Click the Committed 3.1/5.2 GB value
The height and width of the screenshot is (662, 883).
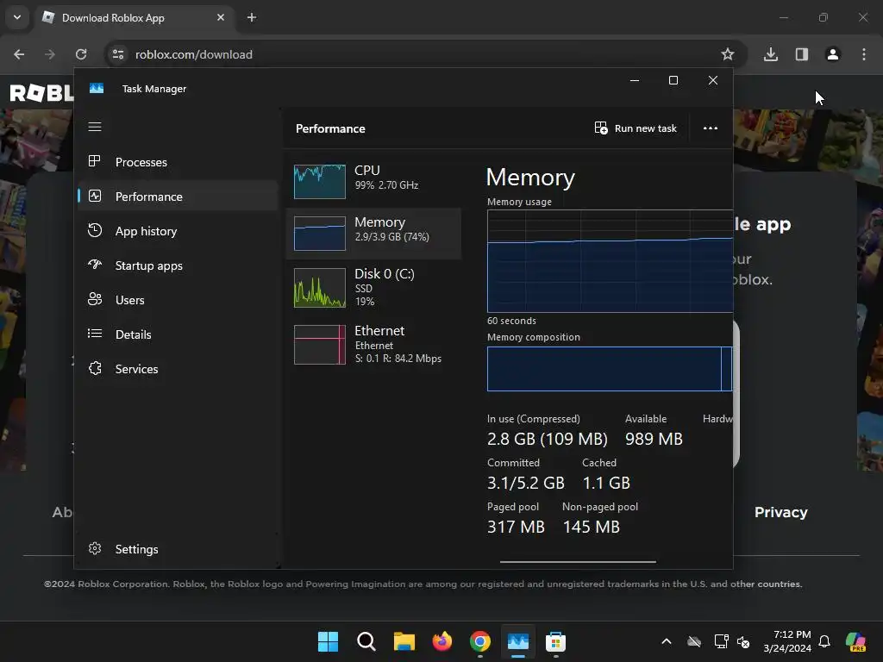click(525, 483)
